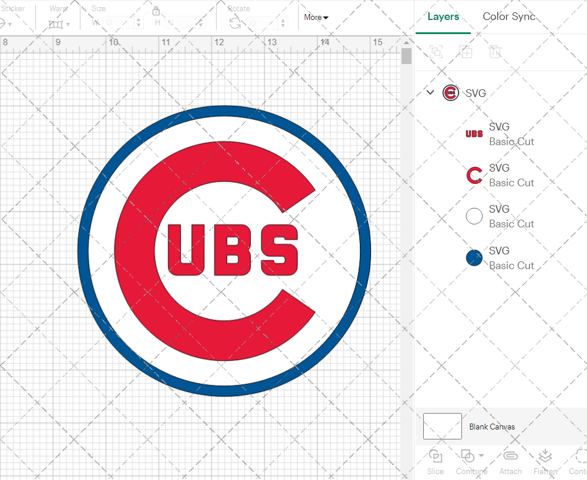Click the Delete layer trash icon
This screenshot has height=480, width=587.
pos(494,51)
